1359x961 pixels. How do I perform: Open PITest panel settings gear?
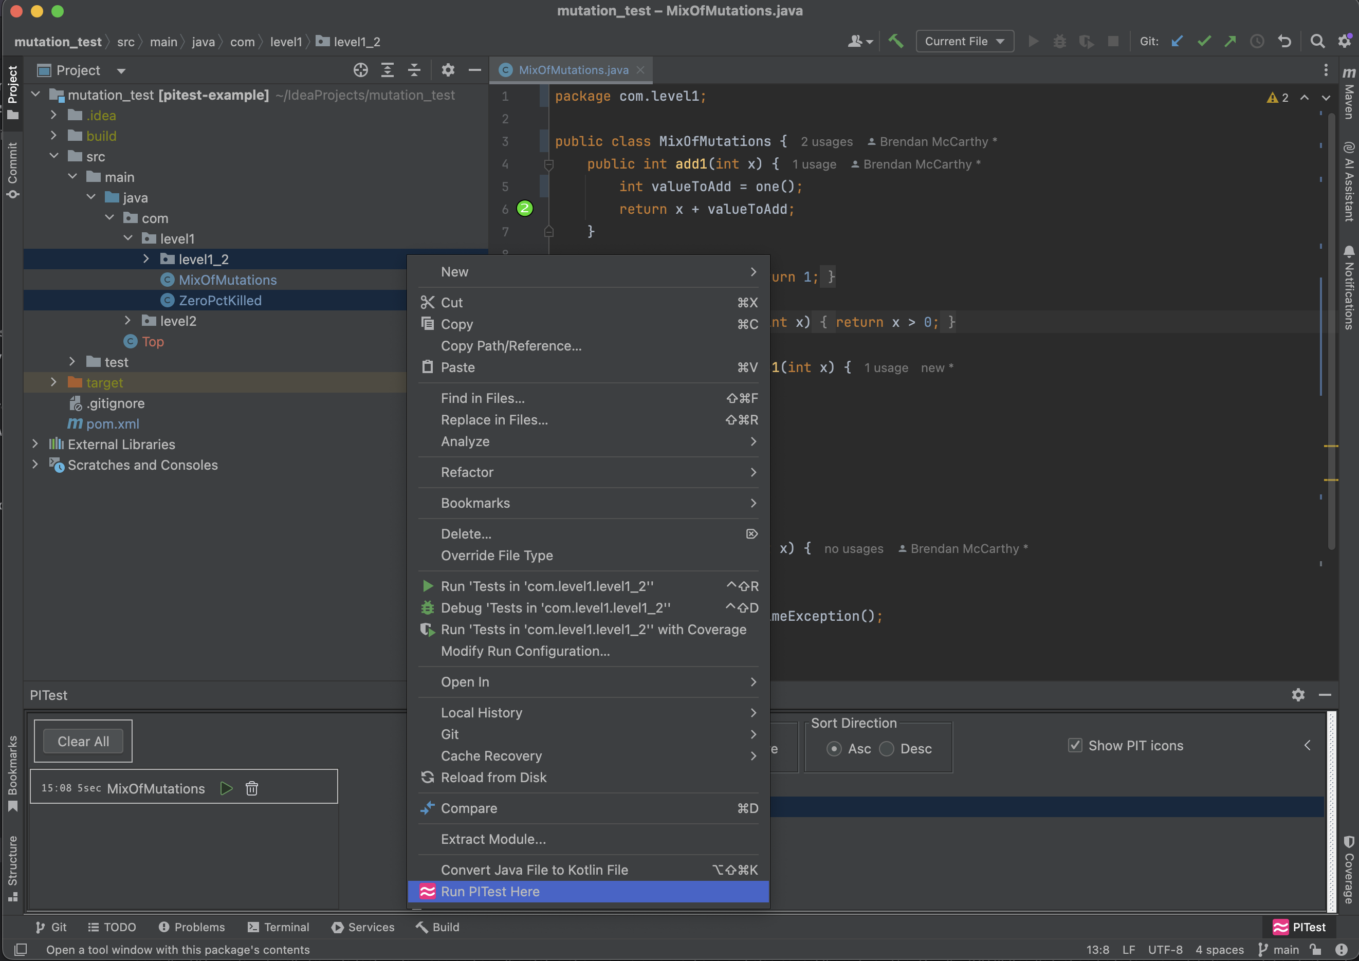(1298, 695)
